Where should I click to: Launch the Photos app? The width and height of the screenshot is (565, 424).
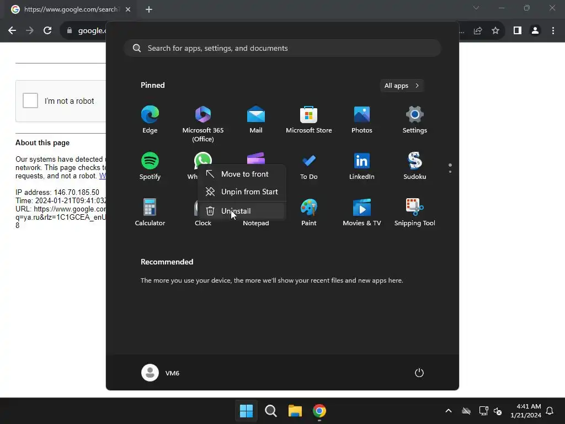[362, 120]
